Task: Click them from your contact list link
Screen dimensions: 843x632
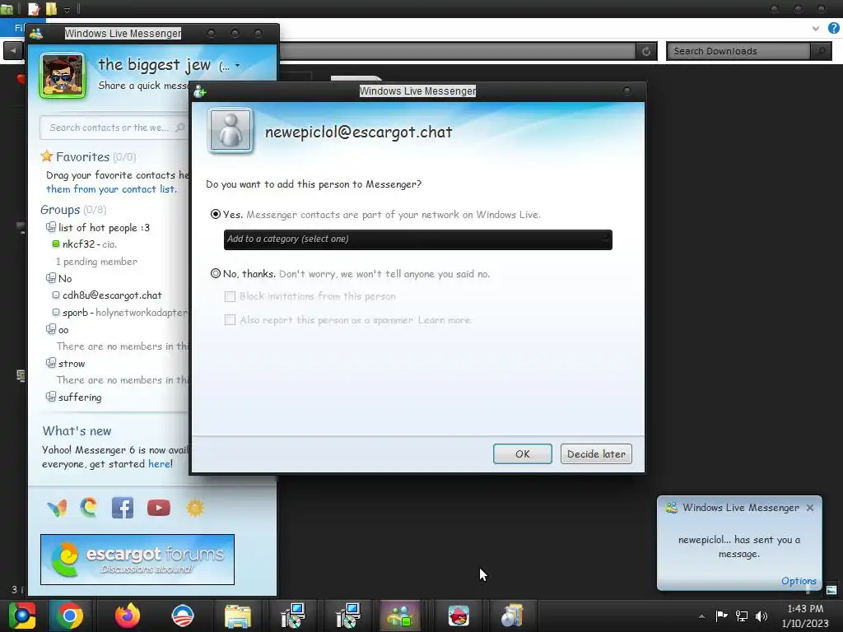Action: [x=111, y=189]
